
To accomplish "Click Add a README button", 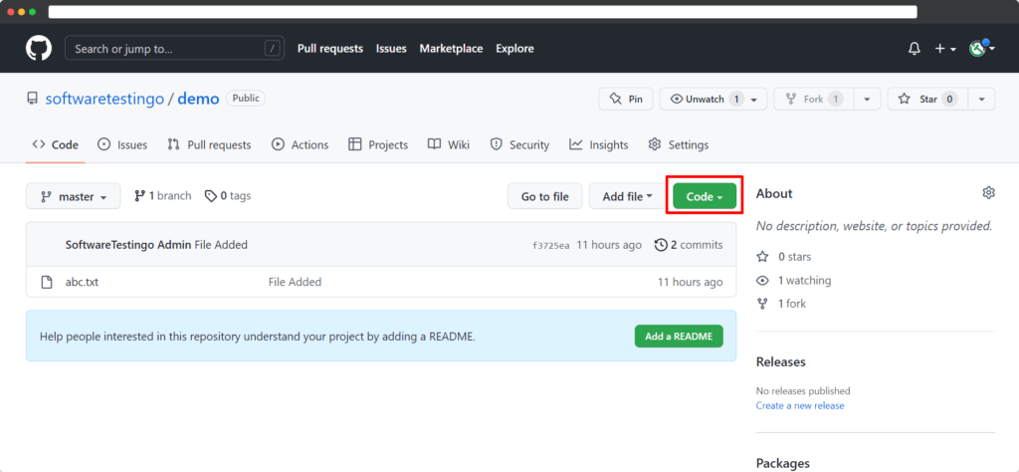I will point(679,337).
